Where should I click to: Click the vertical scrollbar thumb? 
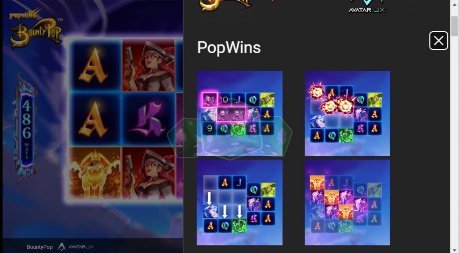coord(454,26)
